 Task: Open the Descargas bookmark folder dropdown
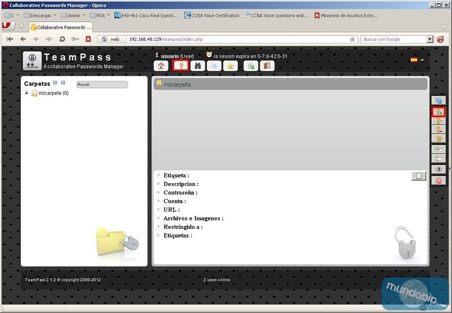[x=55, y=15]
